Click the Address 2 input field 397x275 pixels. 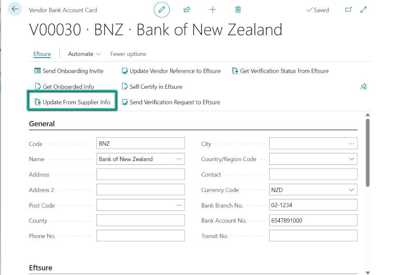(x=141, y=189)
